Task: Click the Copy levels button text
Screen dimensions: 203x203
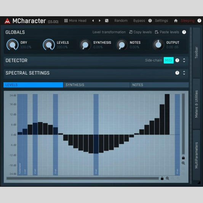Action: [x=142, y=32]
